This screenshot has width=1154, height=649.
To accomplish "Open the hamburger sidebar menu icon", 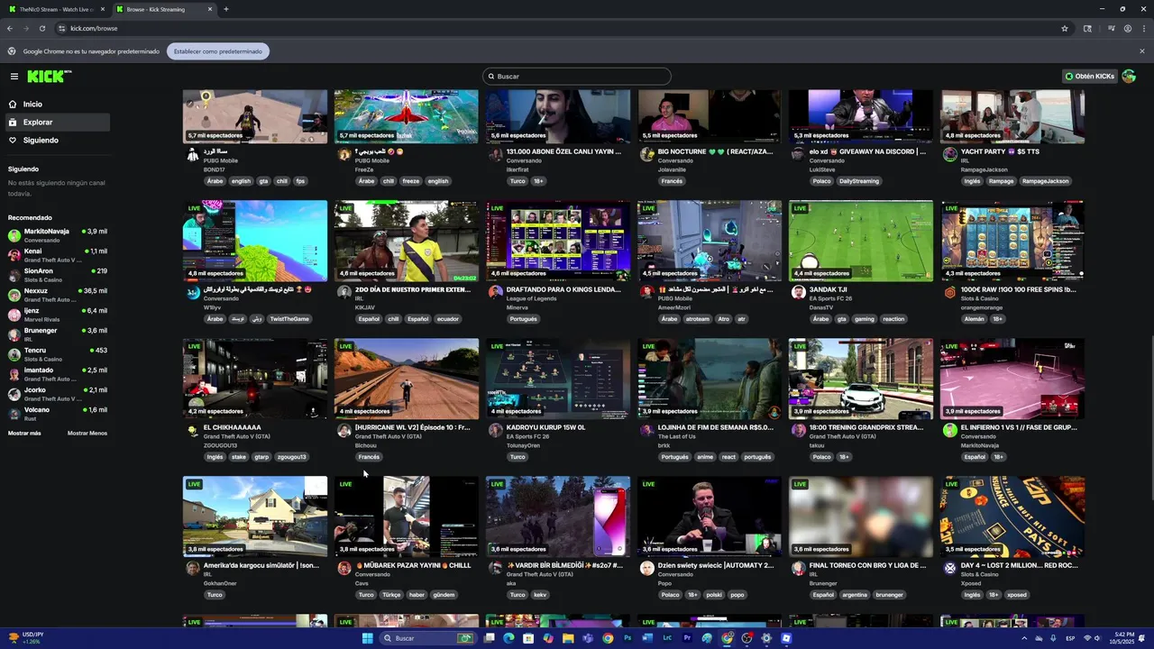I will 14,77.
